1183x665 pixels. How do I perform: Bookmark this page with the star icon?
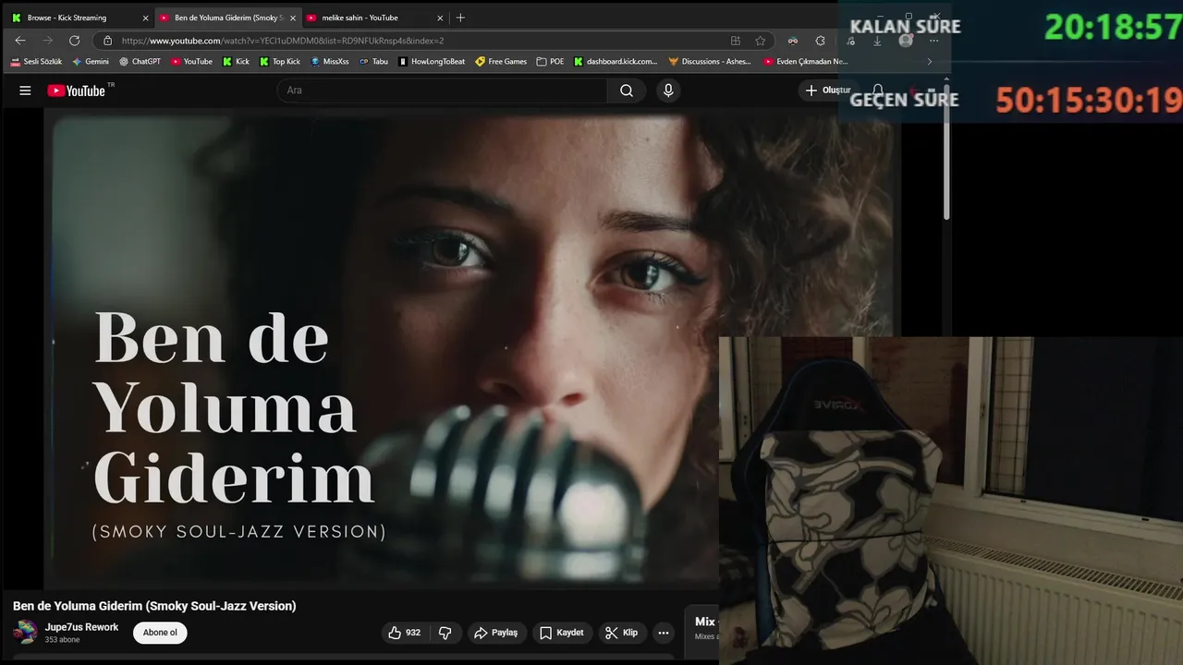(761, 41)
